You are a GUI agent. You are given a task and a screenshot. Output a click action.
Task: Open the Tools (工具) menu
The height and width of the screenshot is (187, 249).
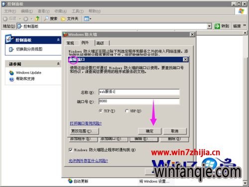click(x=78, y=11)
